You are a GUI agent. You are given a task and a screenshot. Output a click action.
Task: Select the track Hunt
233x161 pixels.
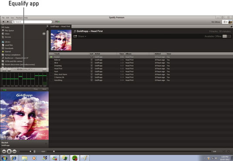pos(56,71)
